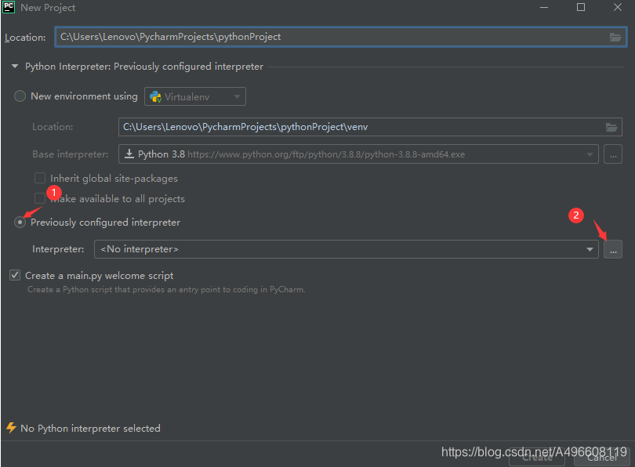
Task: Click the PyCharm logo in the title bar
Action: click(9, 7)
